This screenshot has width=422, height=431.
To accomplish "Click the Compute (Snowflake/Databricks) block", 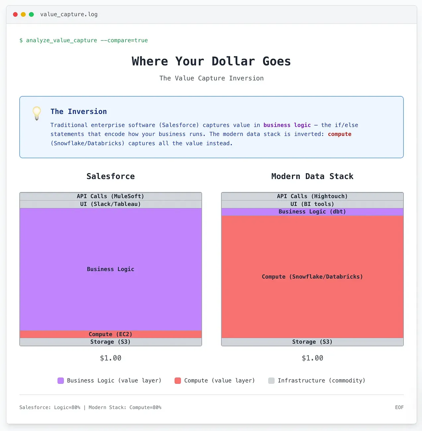I will tap(312, 277).
